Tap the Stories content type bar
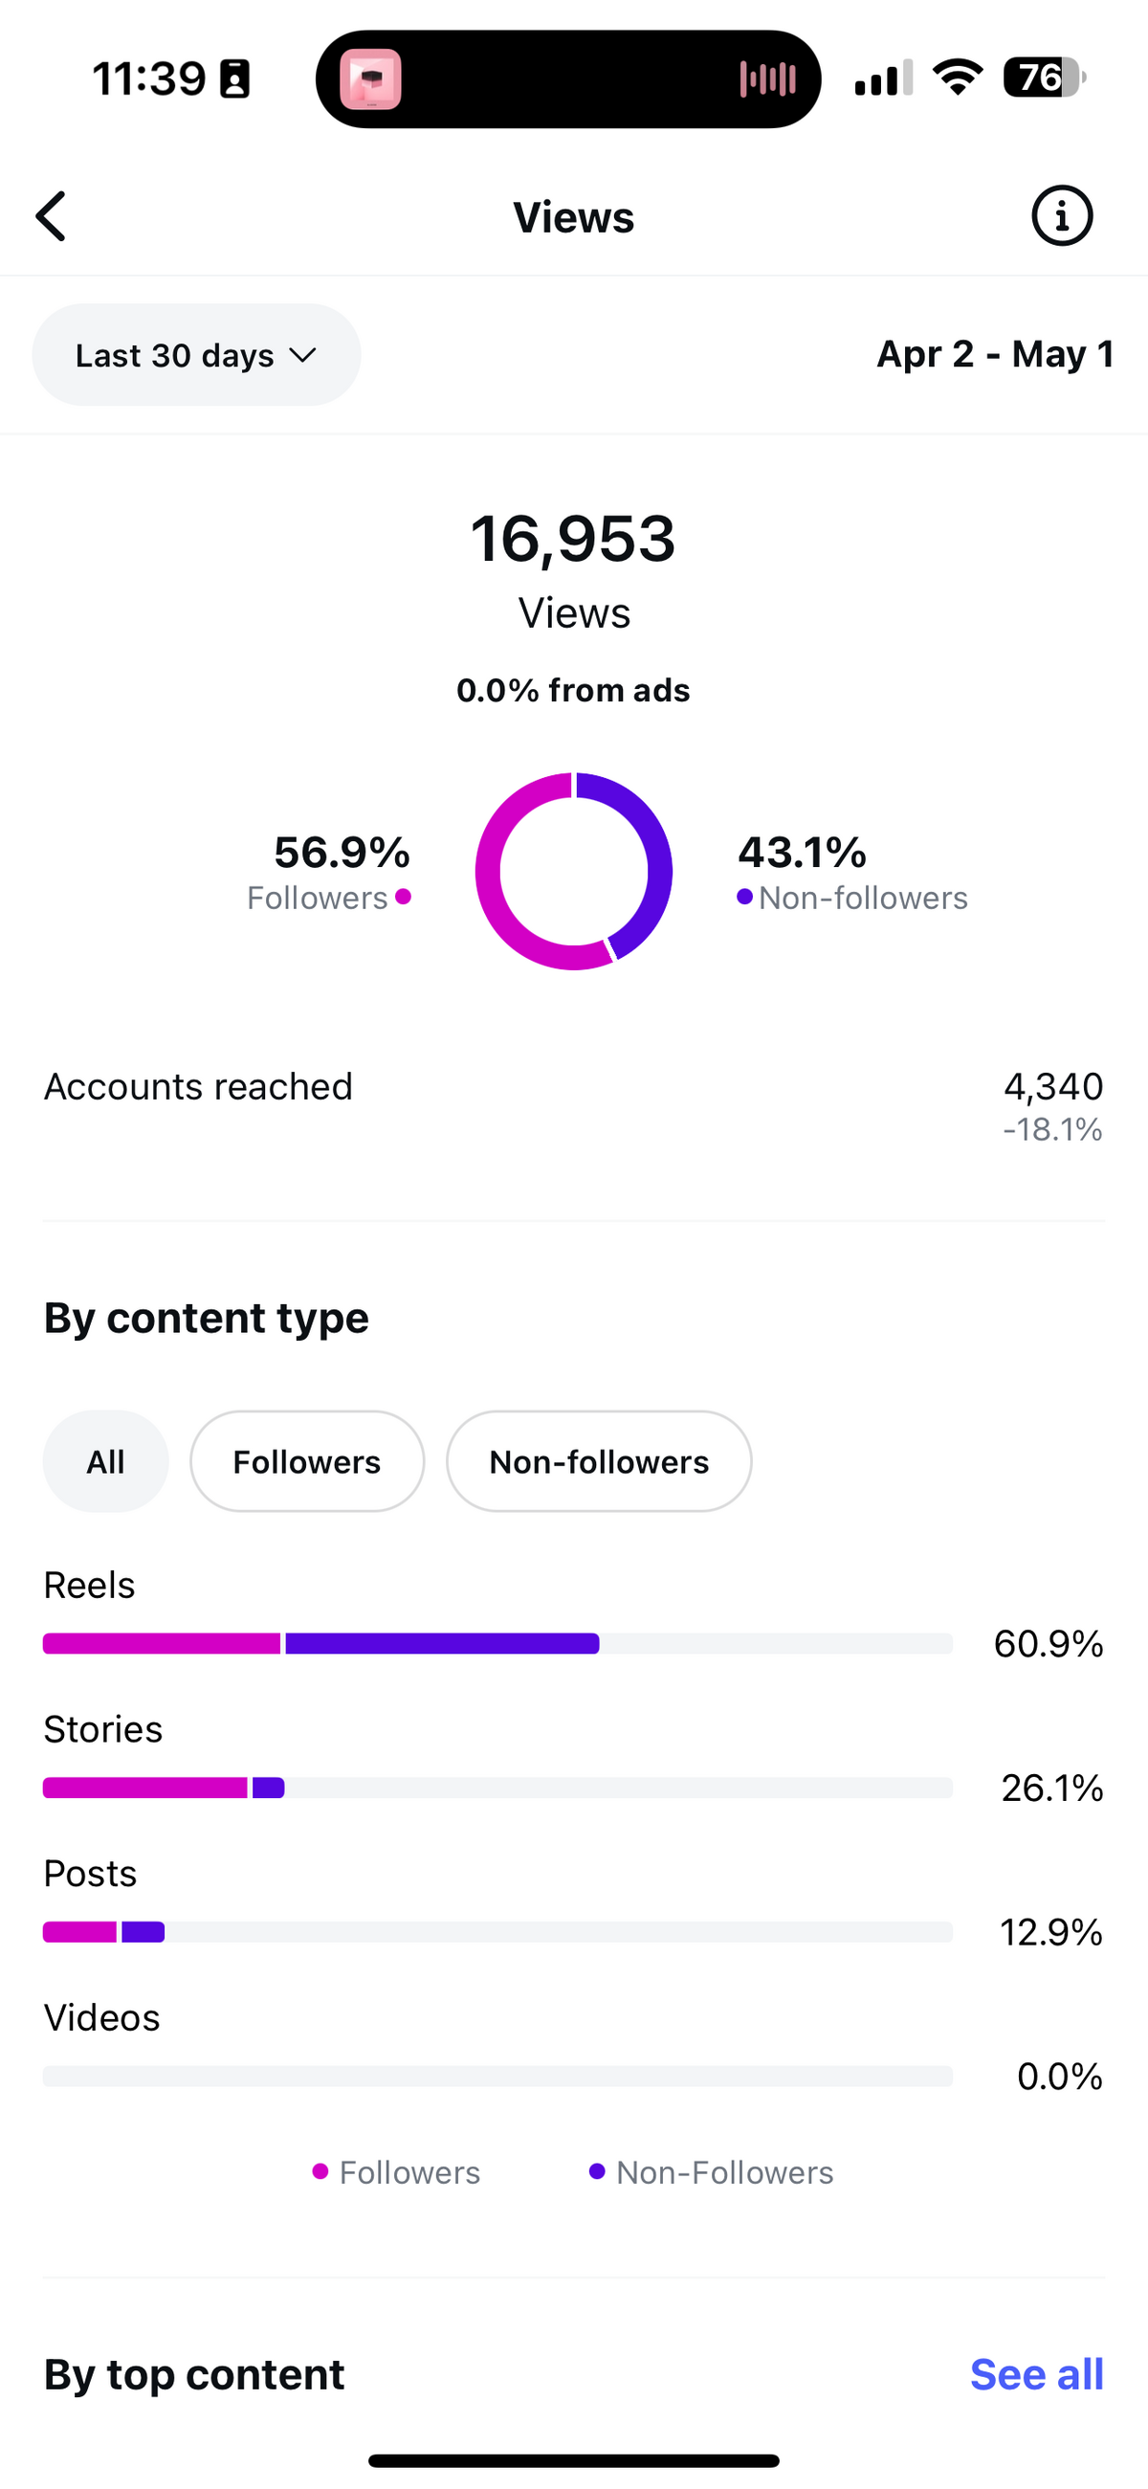The width and height of the screenshot is (1148, 2489). [x=497, y=1788]
